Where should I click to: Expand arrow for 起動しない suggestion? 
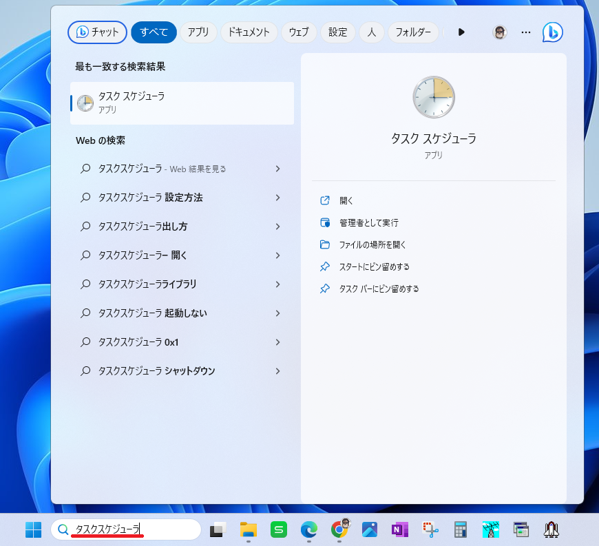[x=277, y=313]
